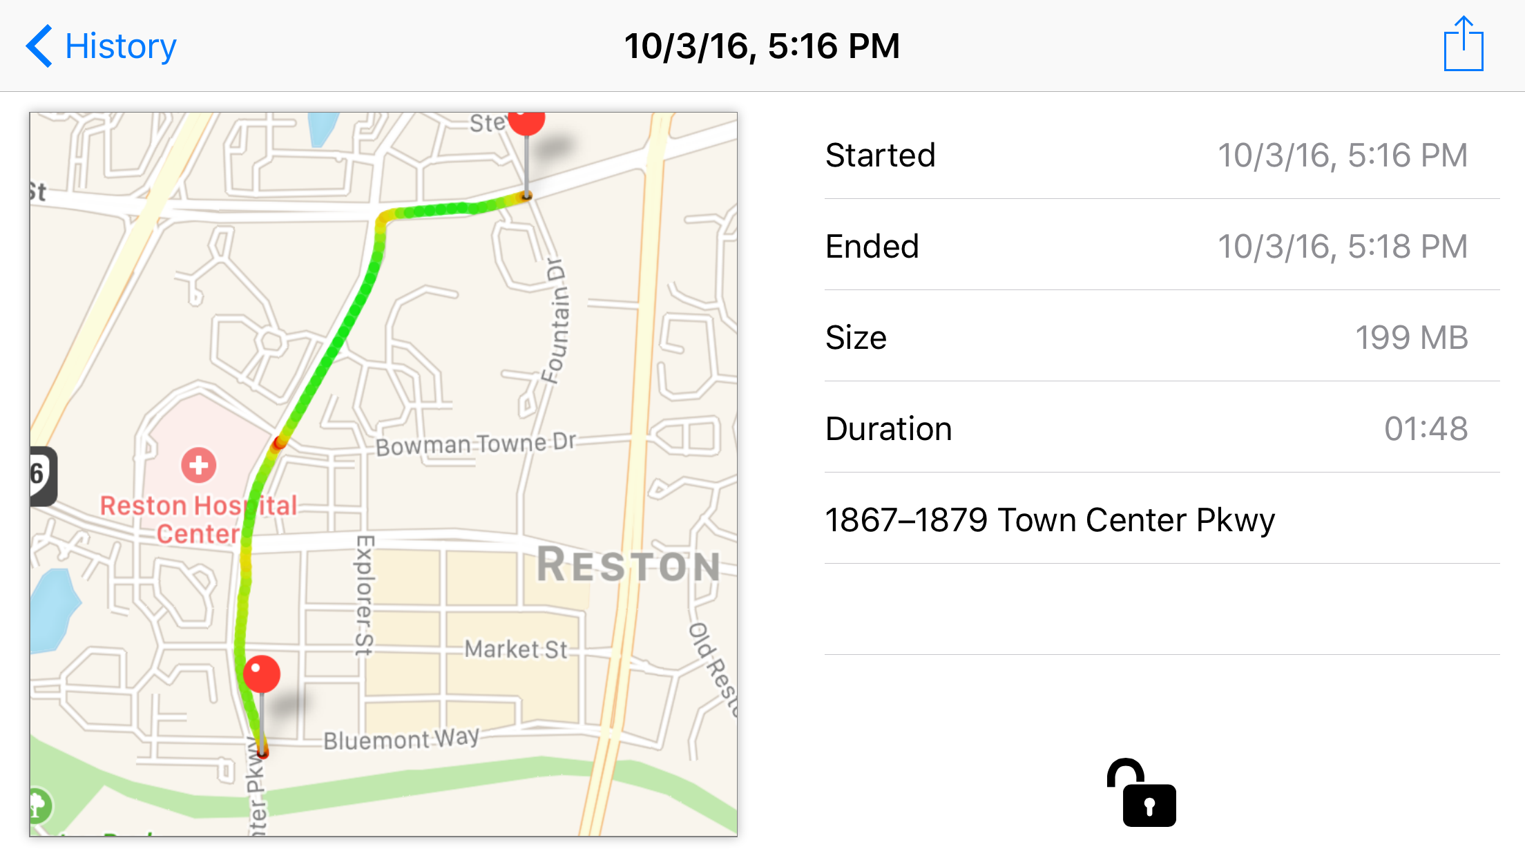
Task: Select the Ended row
Action: click(x=1147, y=246)
